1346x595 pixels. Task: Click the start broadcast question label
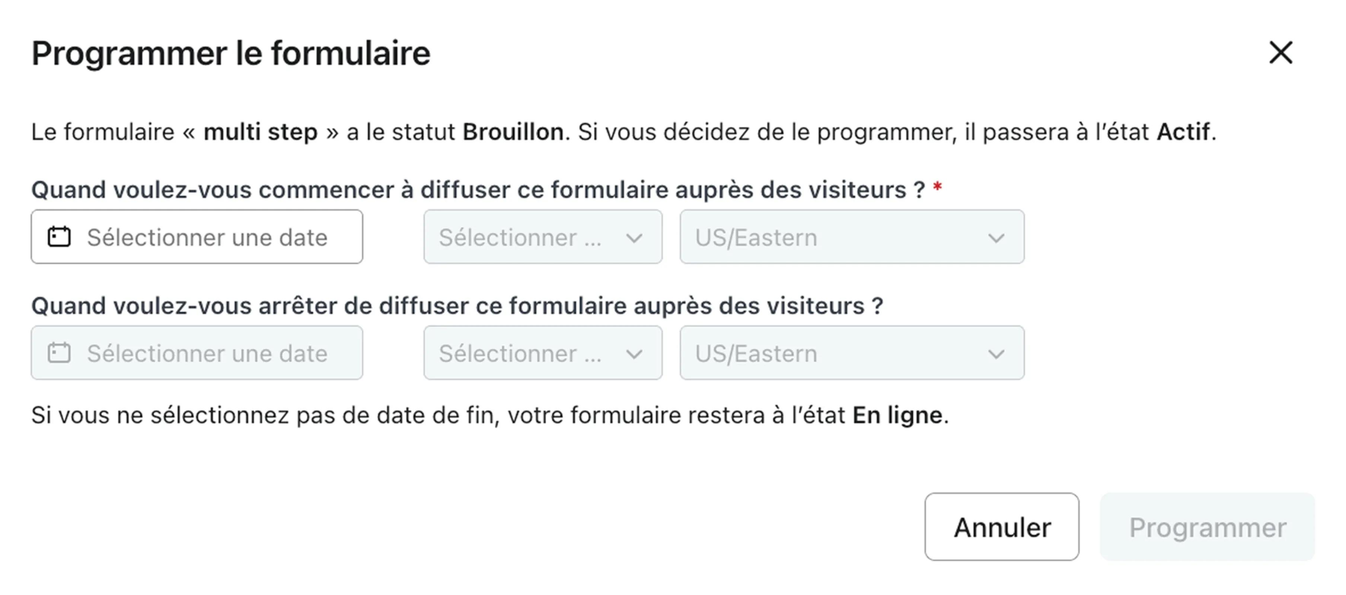point(478,190)
